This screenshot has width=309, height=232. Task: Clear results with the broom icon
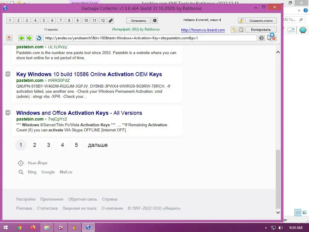click(x=241, y=21)
